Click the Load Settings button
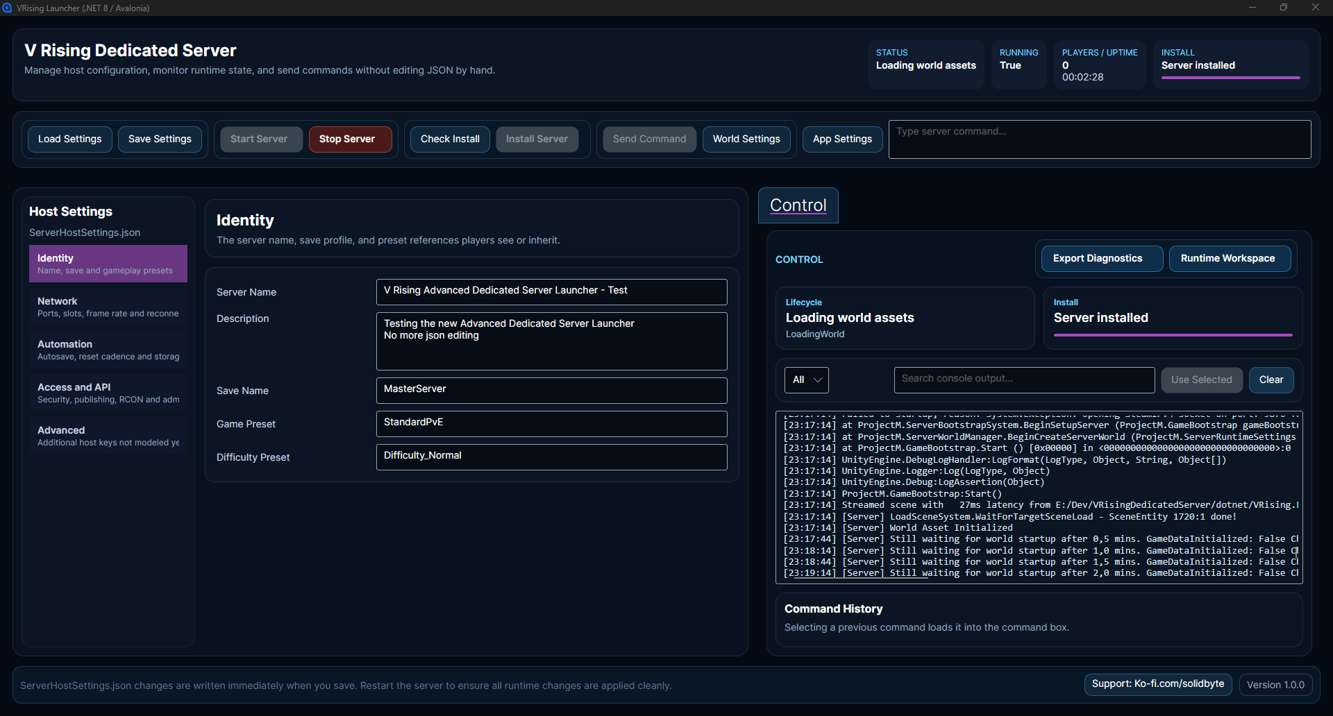 click(70, 139)
